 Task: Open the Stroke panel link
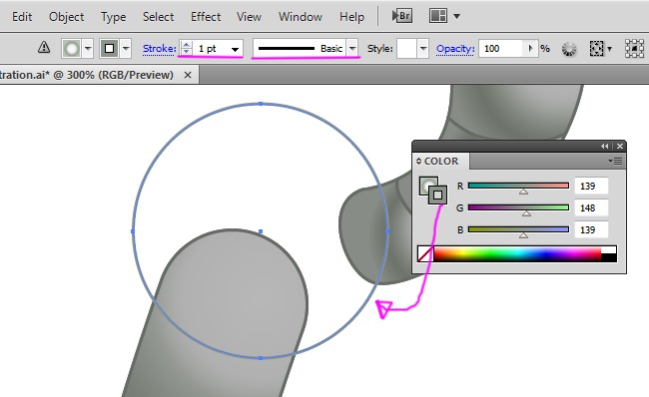(x=160, y=49)
